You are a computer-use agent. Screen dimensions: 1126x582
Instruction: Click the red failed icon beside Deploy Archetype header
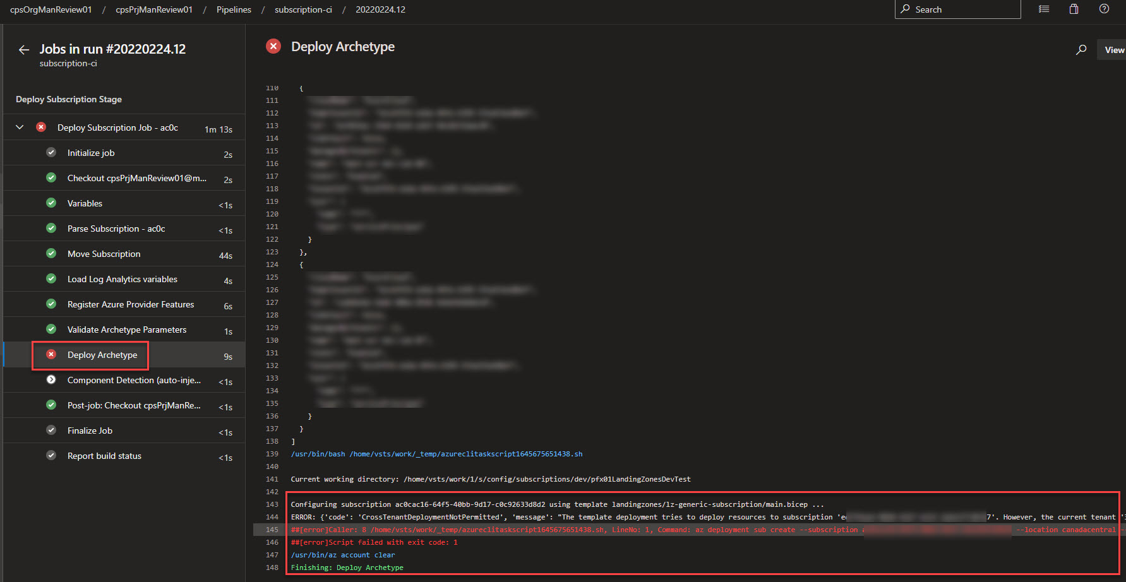click(273, 46)
